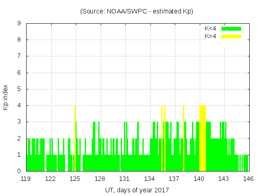Image resolution: width=262 pixels, height=196 pixels.
Task: Click the chart title citing NOAA/SWPC
Action: pyautogui.click(x=137, y=11)
